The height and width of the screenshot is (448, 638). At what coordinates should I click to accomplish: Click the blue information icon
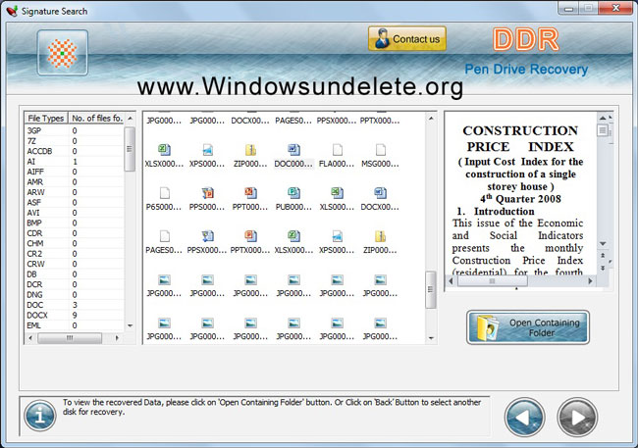[39, 416]
